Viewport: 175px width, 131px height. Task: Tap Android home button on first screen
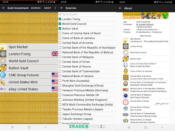(x=29, y=127)
